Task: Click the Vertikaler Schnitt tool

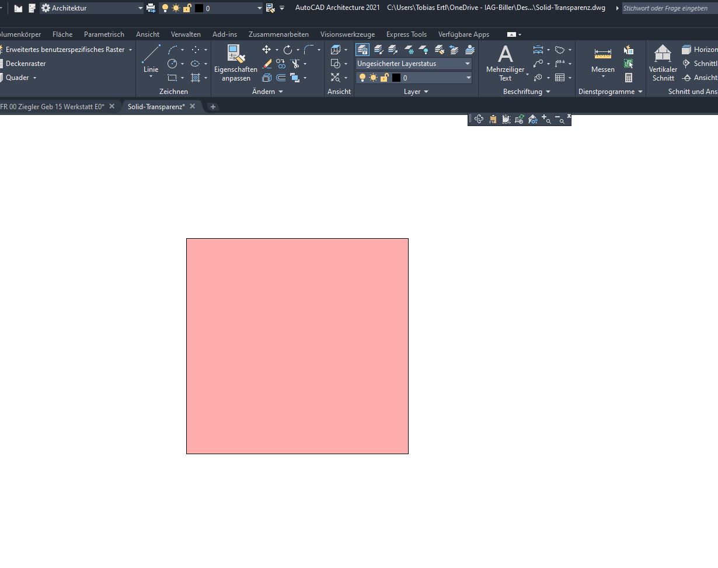Action: tap(663, 63)
